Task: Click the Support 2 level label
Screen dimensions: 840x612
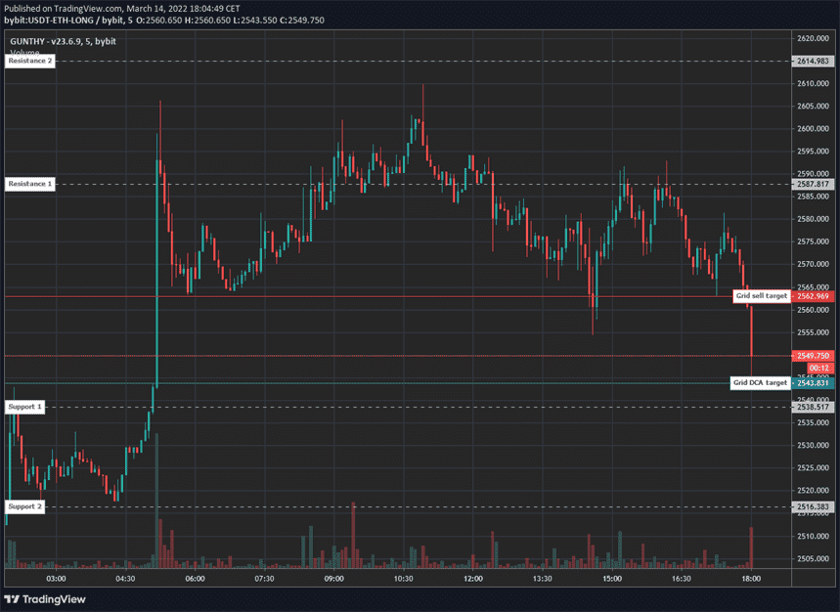Action: (25, 506)
